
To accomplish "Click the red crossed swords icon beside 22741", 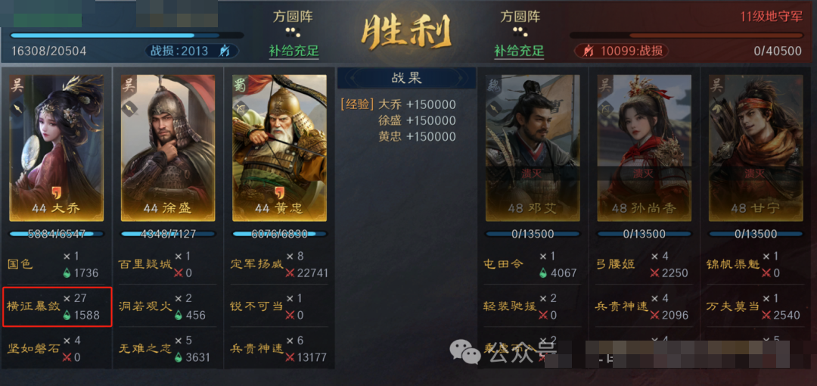I will 290,272.
